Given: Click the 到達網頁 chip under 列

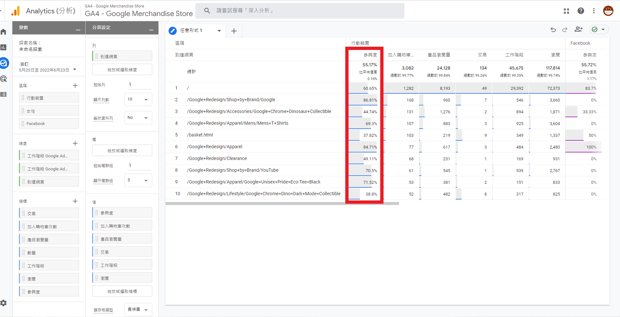Looking at the screenshot, I should pos(122,56).
